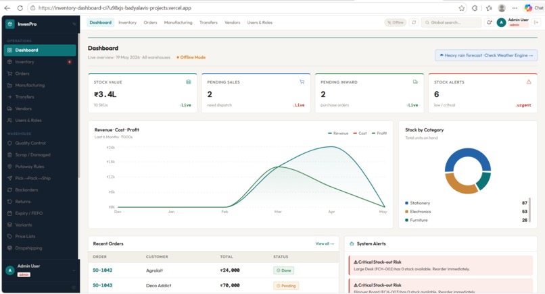
Task: Click the Pending Sales cart icon
Action: click(x=302, y=82)
